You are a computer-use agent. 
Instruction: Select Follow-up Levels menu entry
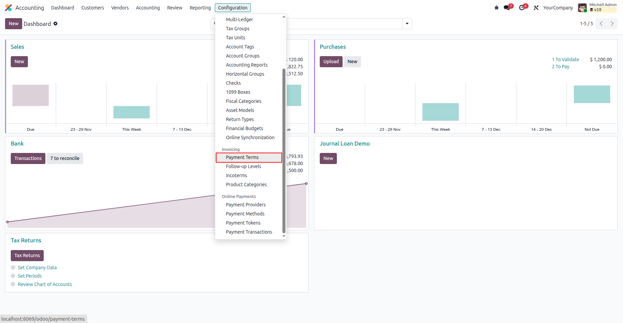[249, 166]
